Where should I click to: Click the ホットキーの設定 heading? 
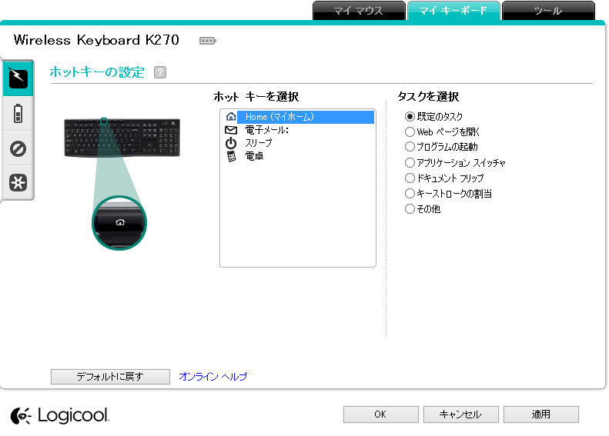[x=97, y=72]
